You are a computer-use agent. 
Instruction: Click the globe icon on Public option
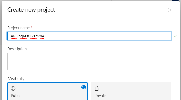click(13, 88)
